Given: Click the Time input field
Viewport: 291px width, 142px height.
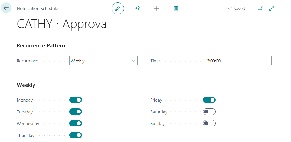Looking at the screenshot, I should coord(237,61).
